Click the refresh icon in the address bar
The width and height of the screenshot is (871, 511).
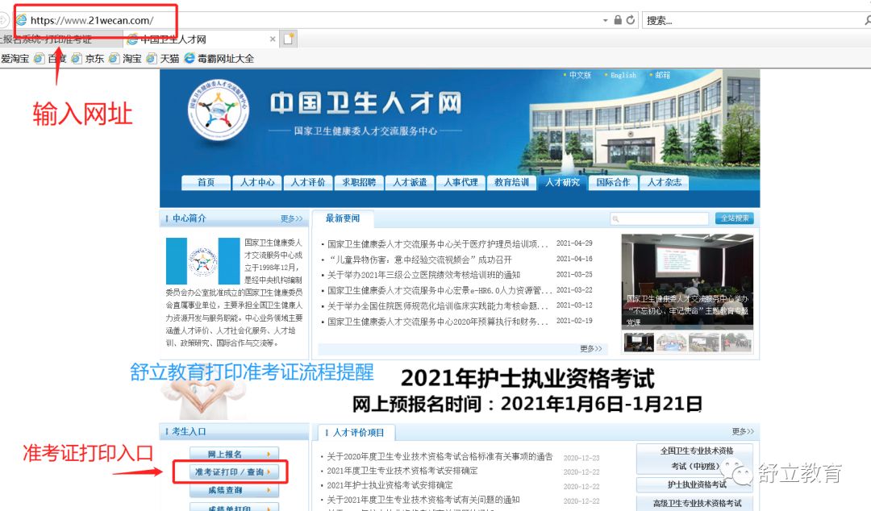[631, 20]
